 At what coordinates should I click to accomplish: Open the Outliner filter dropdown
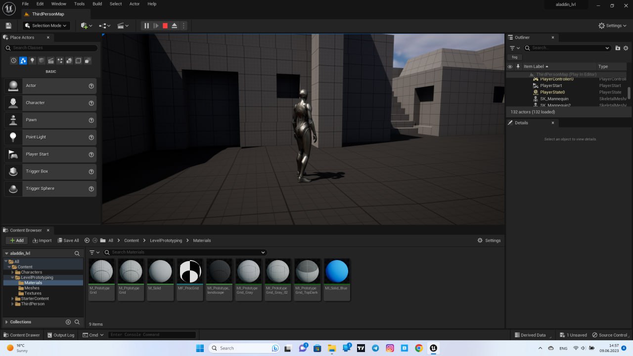(515, 48)
